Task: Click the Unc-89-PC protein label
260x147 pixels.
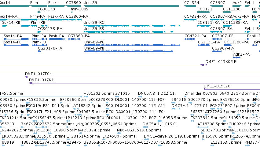Action: pos(94,42)
